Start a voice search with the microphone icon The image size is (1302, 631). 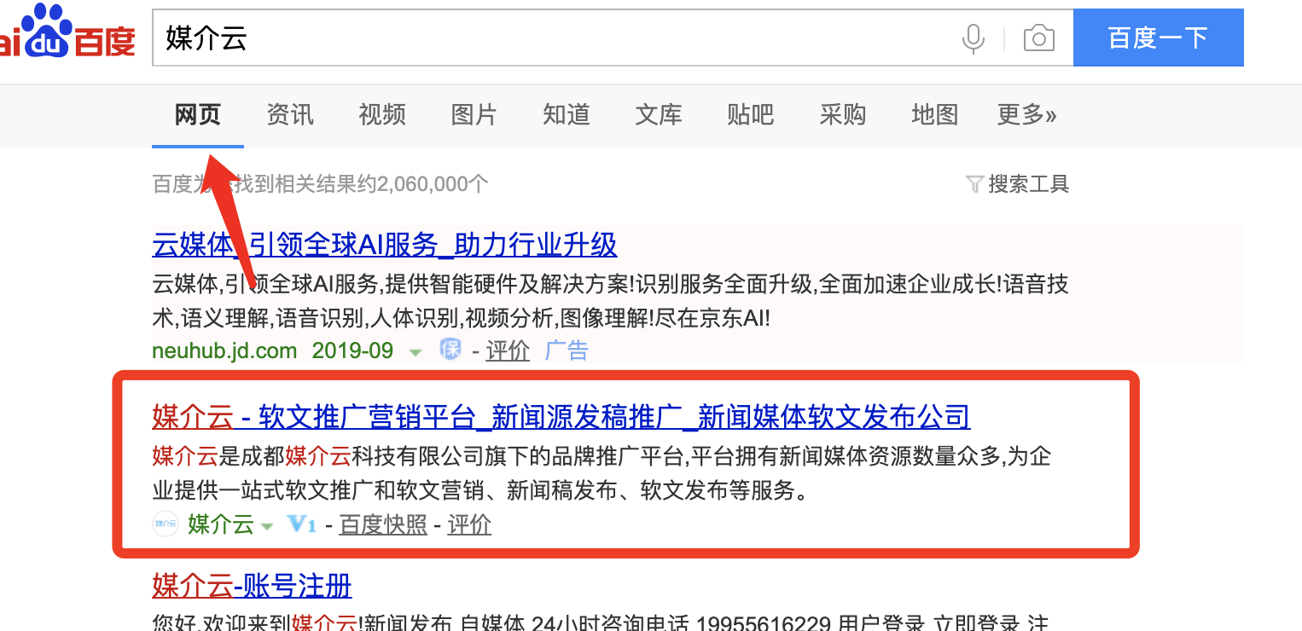[x=973, y=37]
